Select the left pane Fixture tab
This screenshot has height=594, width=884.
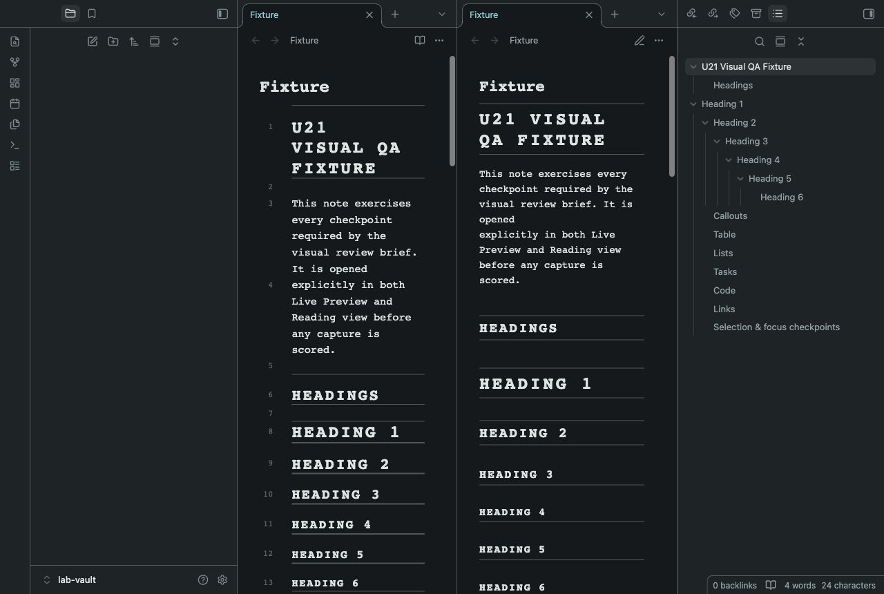pyautogui.click(x=311, y=15)
